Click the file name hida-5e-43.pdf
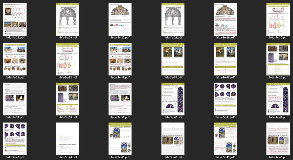The width and height of the screenshot is (293, 160). coord(15,157)
